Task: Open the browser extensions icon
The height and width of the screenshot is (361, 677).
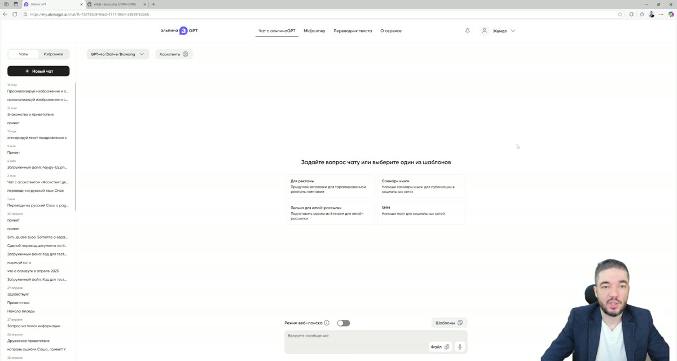Action: (x=631, y=14)
